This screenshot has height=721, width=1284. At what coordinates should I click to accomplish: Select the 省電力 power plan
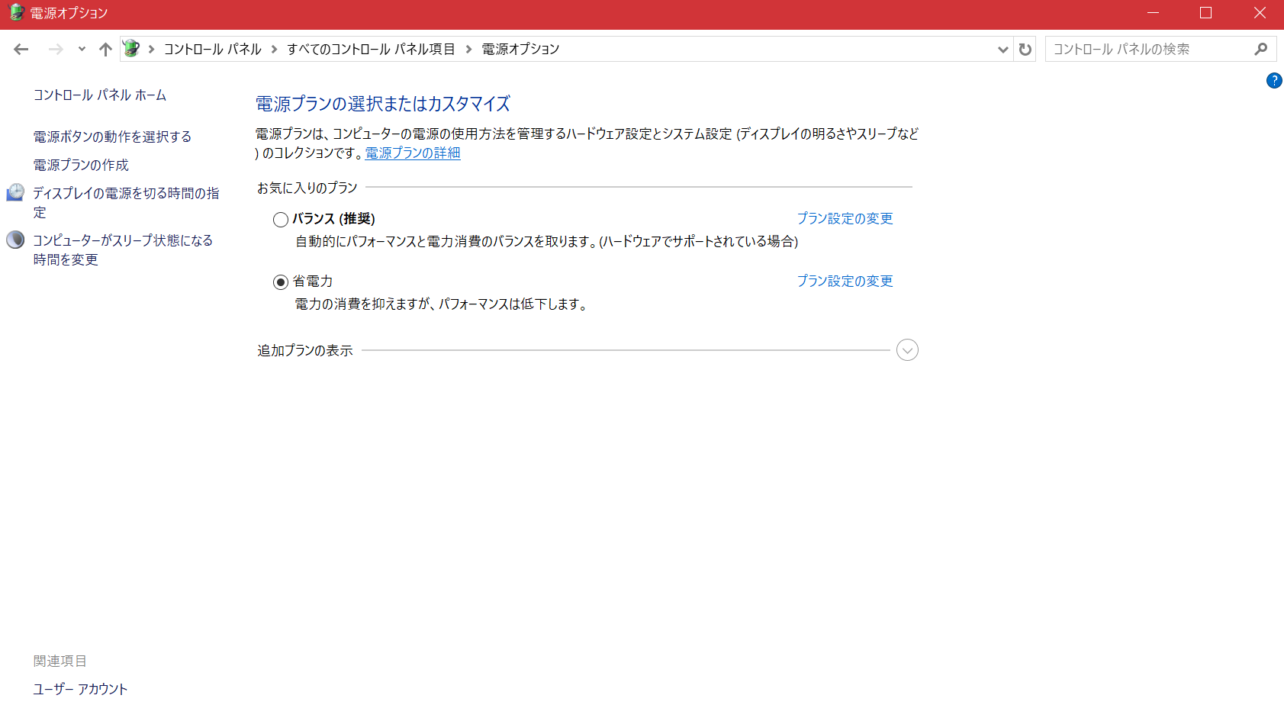point(281,282)
